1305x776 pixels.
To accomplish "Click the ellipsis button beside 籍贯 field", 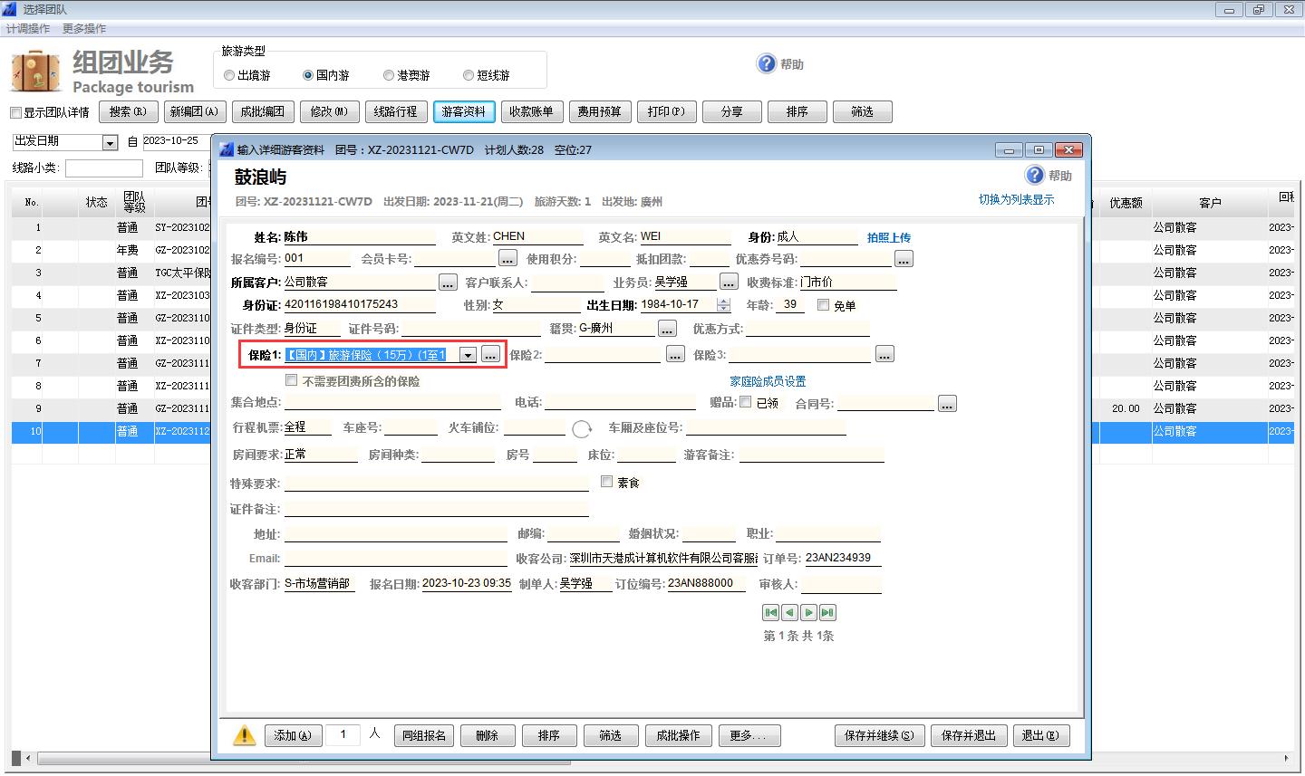I will point(667,328).
